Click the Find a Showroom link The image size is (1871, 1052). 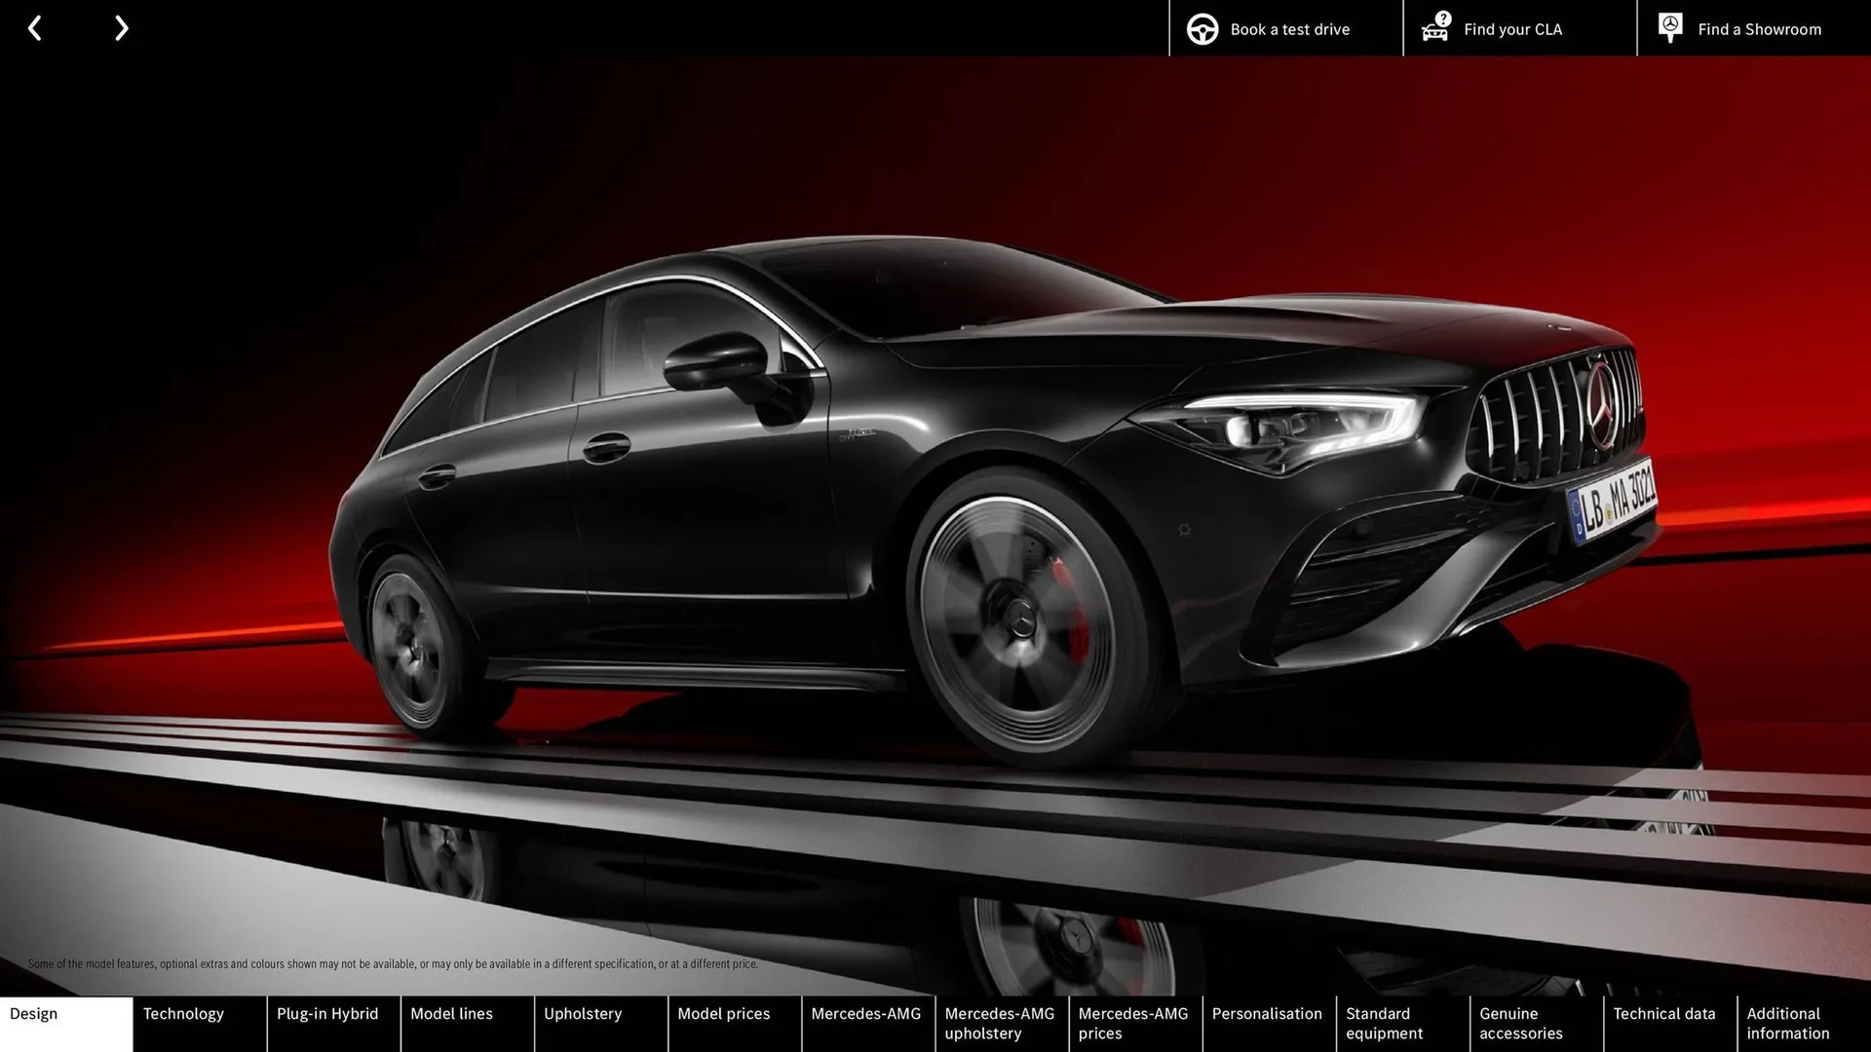click(1759, 28)
